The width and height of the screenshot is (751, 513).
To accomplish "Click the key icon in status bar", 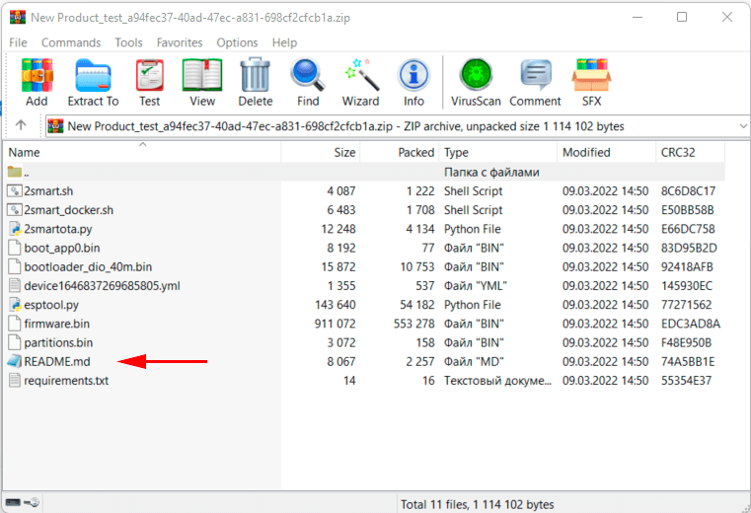I will (x=32, y=502).
